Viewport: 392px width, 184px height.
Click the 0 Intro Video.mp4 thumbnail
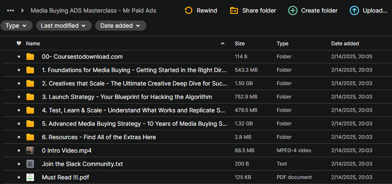[30, 150]
